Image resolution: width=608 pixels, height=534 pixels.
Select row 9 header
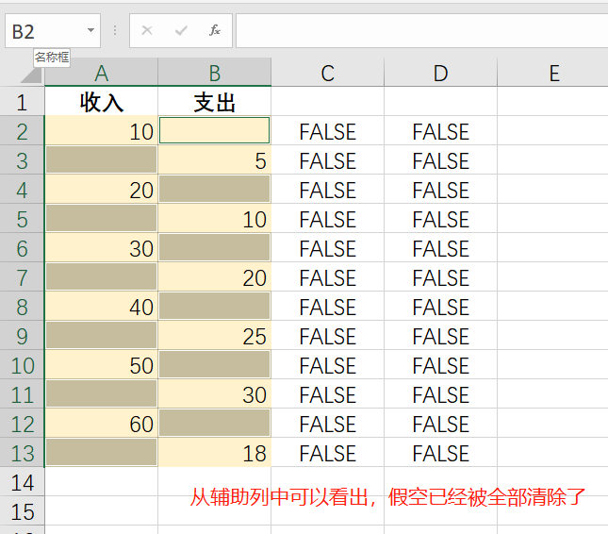click(x=22, y=336)
